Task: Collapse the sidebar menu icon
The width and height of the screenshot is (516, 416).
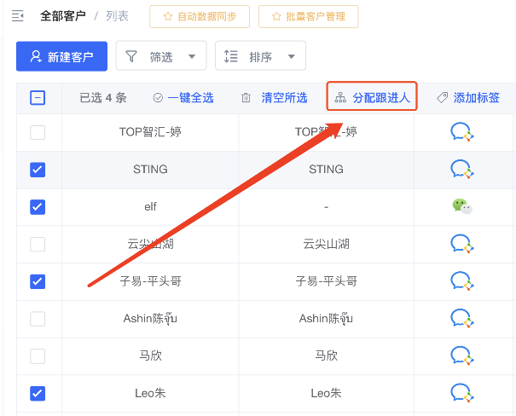Action: pos(17,16)
